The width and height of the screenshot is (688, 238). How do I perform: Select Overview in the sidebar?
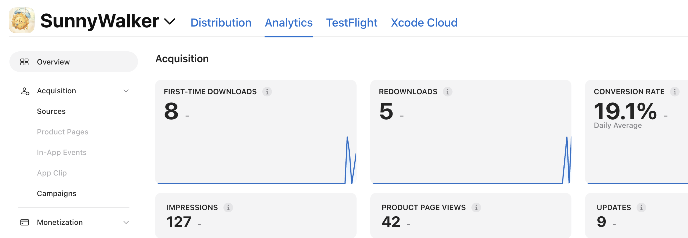coord(74,62)
